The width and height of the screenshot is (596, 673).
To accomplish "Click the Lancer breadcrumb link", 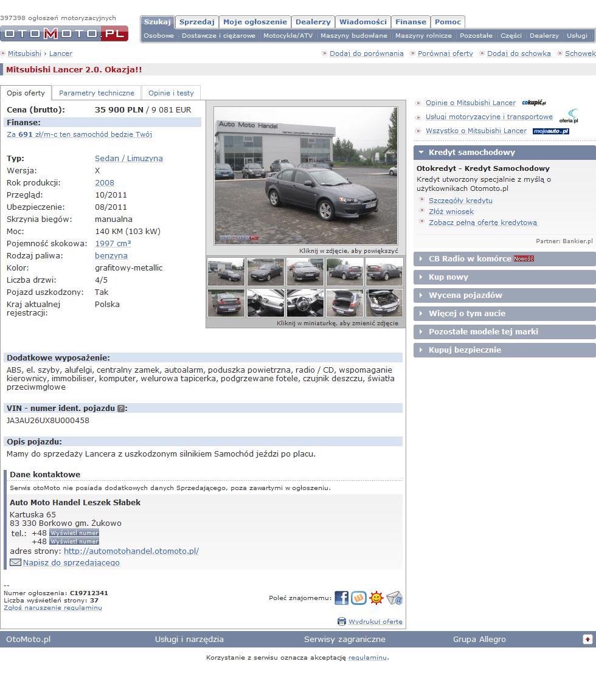I will pyautogui.click(x=61, y=53).
